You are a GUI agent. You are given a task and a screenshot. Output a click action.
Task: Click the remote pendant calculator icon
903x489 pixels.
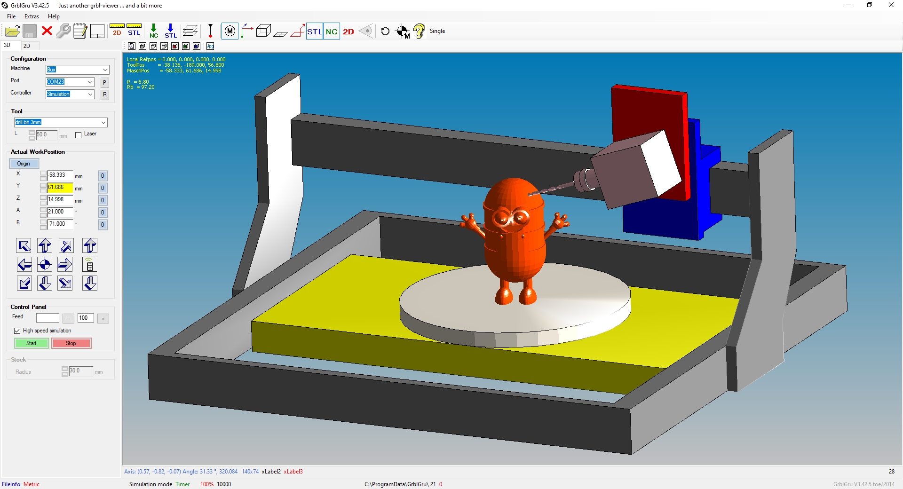[90, 264]
